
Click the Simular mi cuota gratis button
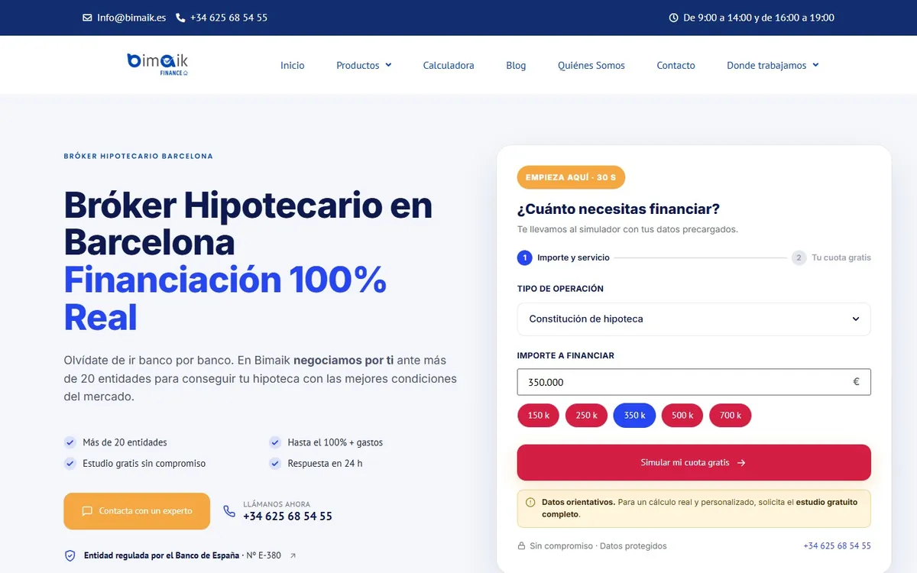coord(694,463)
